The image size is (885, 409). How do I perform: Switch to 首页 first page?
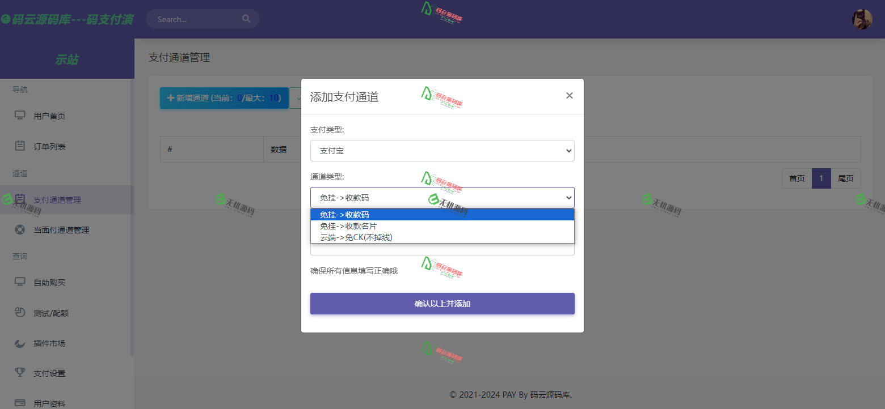(x=796, y=178)
